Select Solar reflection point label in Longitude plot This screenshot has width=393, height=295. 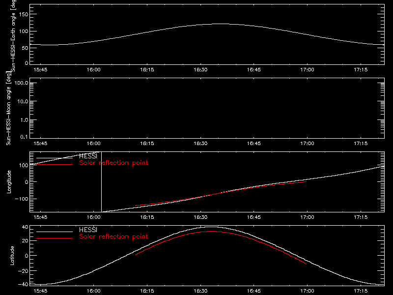pyautogui.click(x=113, y=163)
